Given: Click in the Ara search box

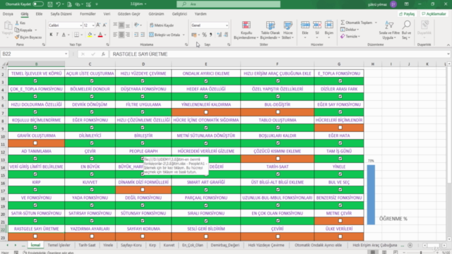Looking at the screenshot, I should [228, 4].
